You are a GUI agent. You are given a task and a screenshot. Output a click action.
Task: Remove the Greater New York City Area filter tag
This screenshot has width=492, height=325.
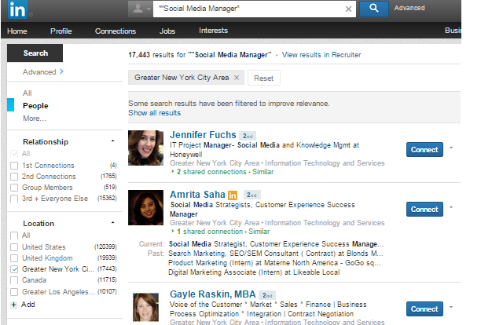pyautogui.click(x=237, y=78)
